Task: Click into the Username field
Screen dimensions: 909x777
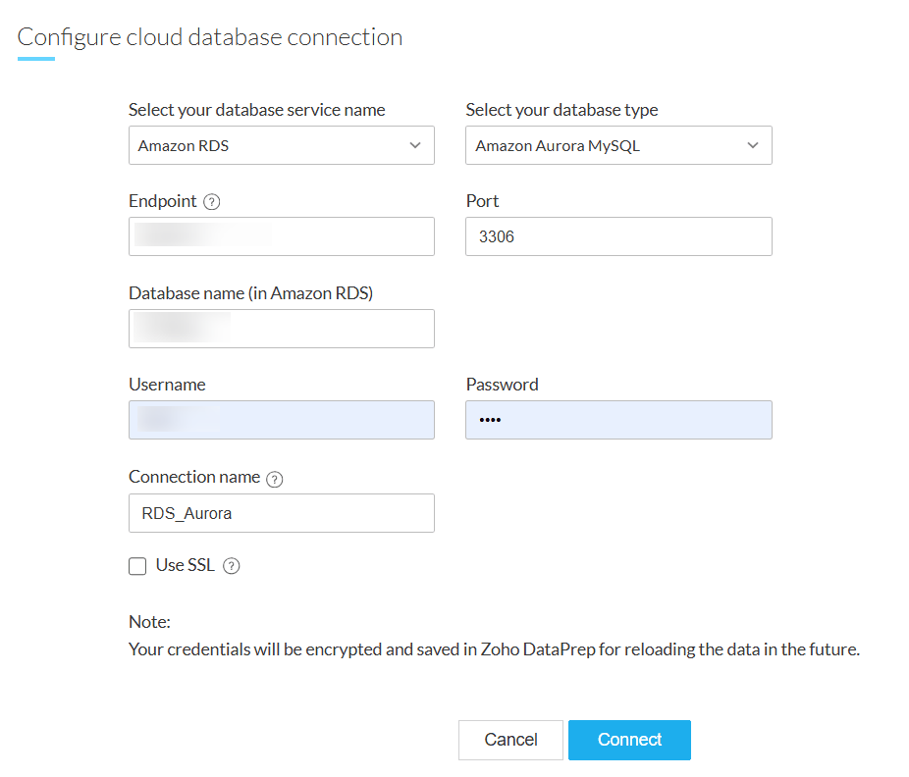Action: click(281, 420)
